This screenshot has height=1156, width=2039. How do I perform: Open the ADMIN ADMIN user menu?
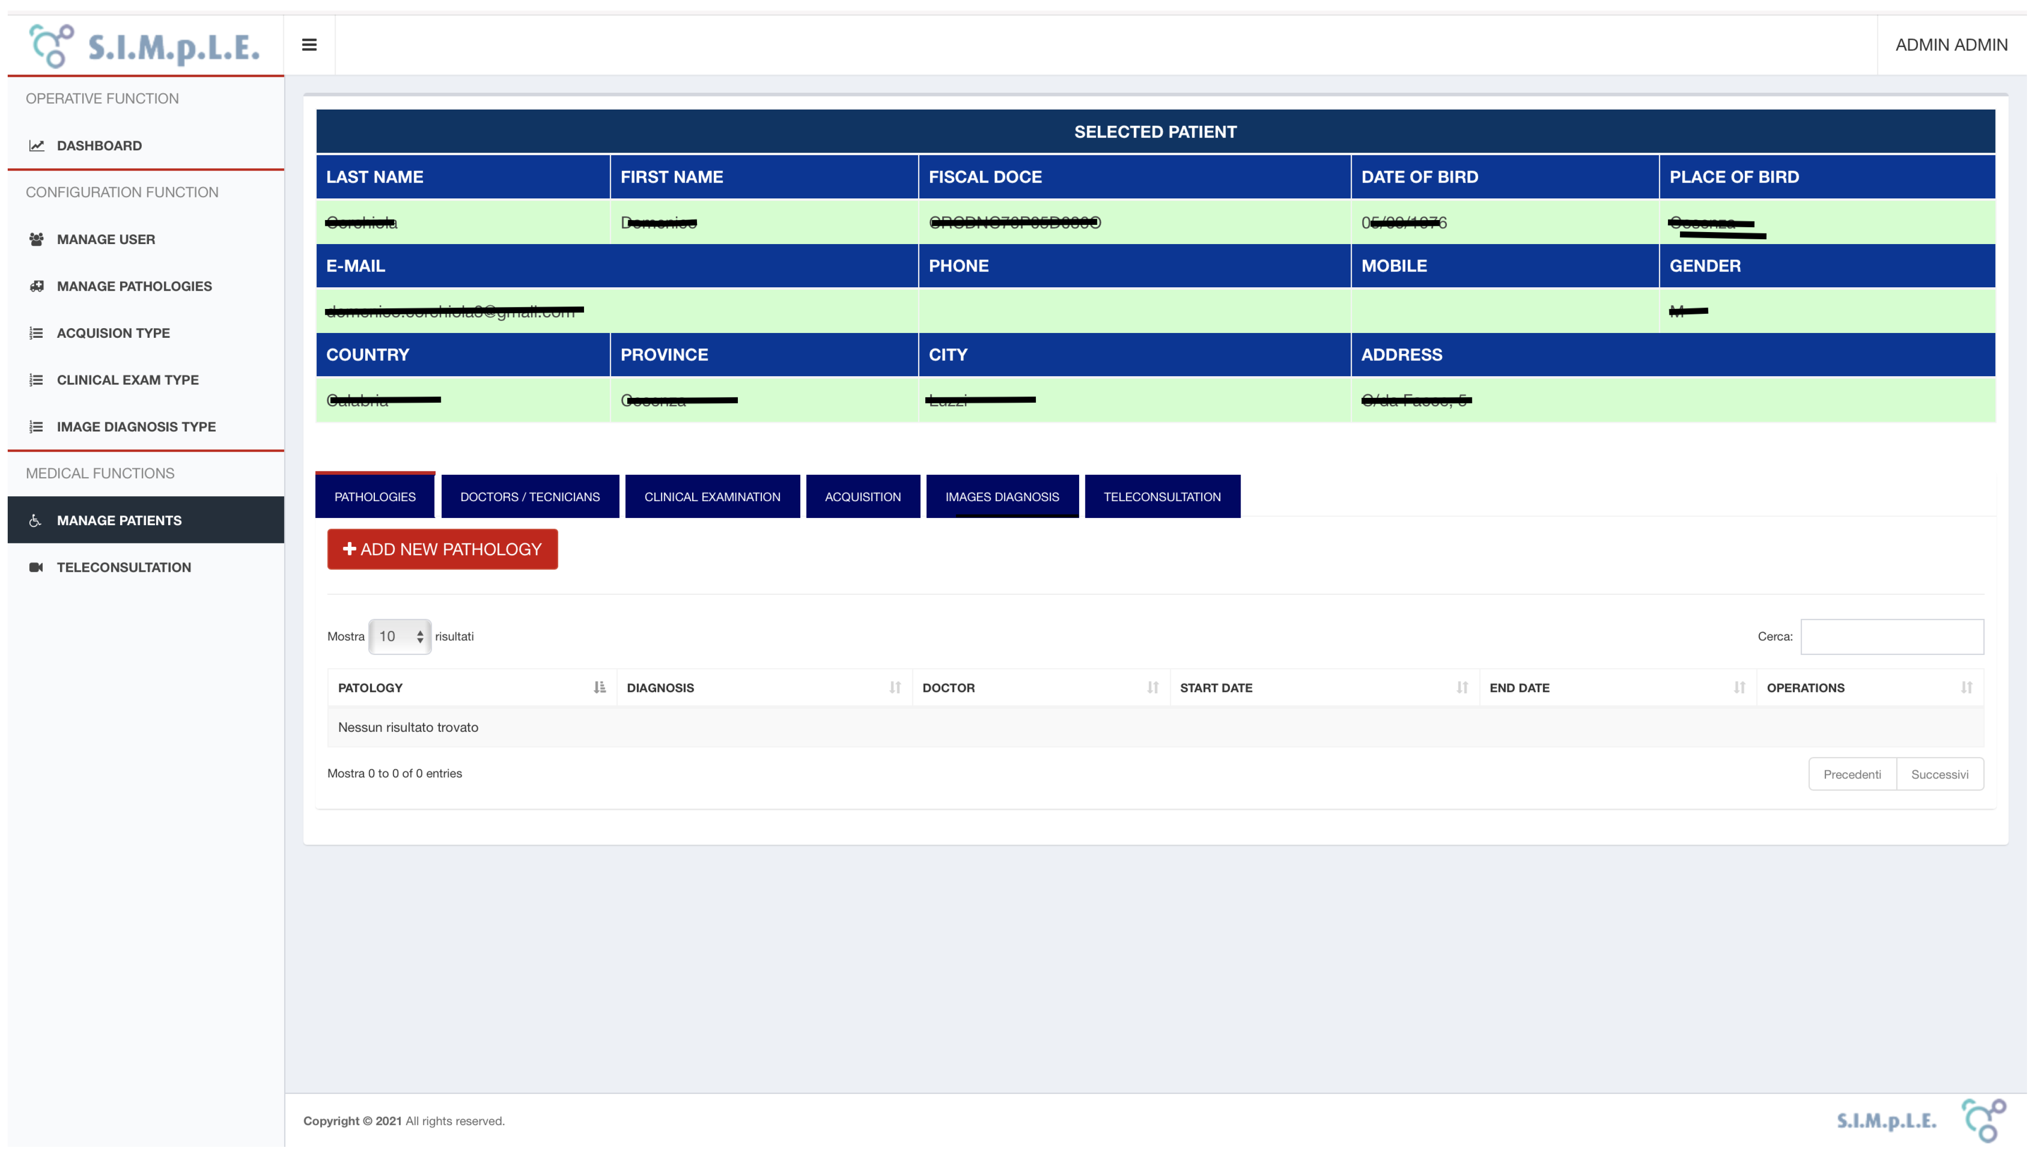tap(1951, 45)
